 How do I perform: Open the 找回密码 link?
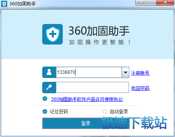click(x=140, y=88)
